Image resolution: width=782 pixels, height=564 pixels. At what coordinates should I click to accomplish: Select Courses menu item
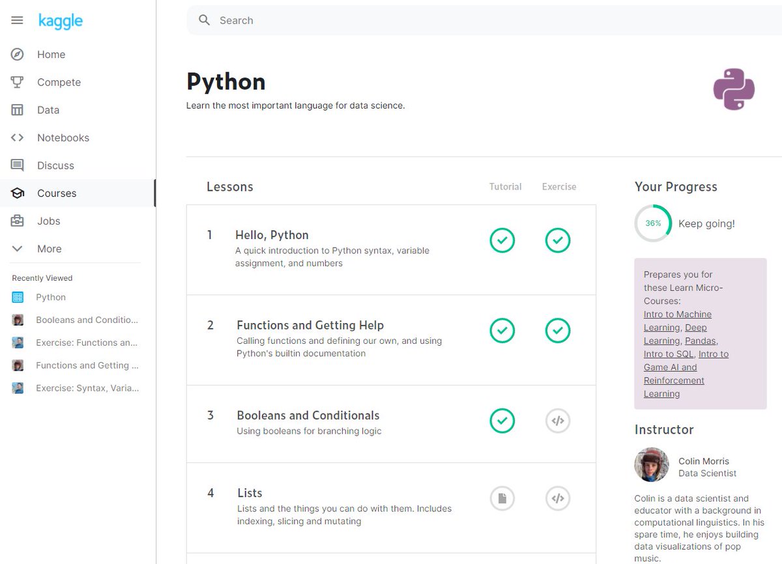coord(57,193)
